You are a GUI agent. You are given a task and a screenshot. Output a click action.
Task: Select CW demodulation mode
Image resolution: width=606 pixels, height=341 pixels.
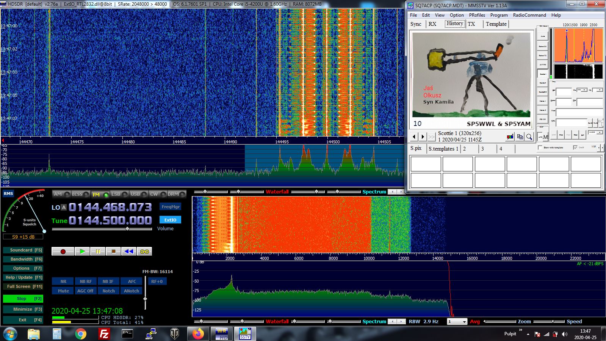[157, 194]
